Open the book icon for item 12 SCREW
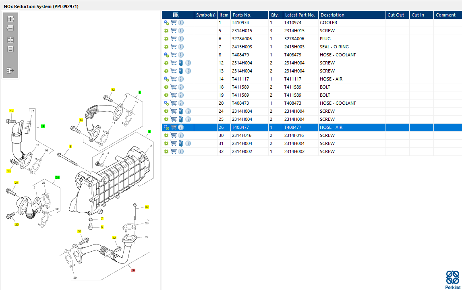Image resolution: width=462 pixels, height=290 pixels. 181,63
